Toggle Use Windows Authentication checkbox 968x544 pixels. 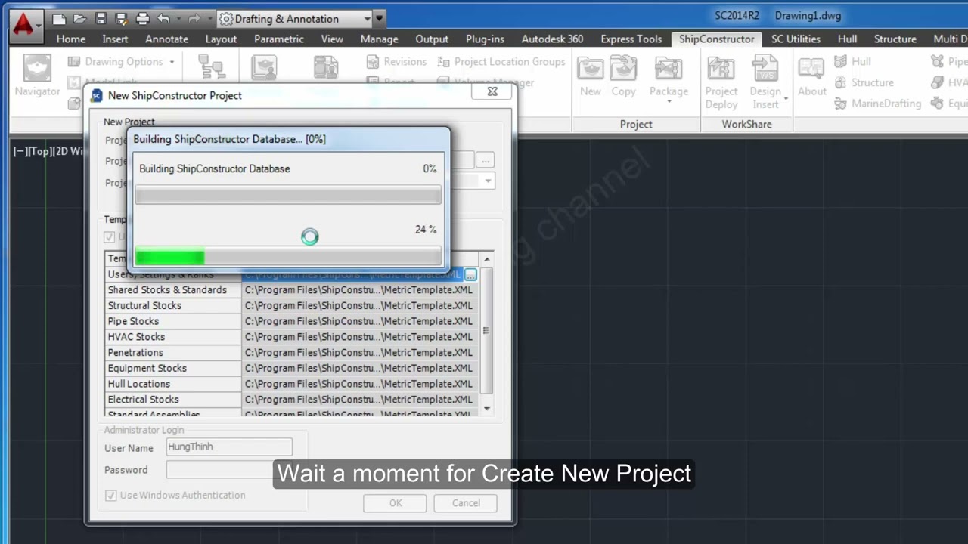click(111, 495)
